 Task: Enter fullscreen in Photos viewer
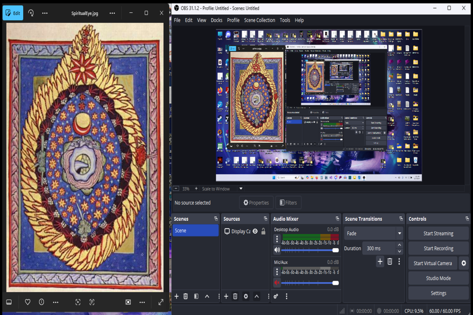(161, 302)
